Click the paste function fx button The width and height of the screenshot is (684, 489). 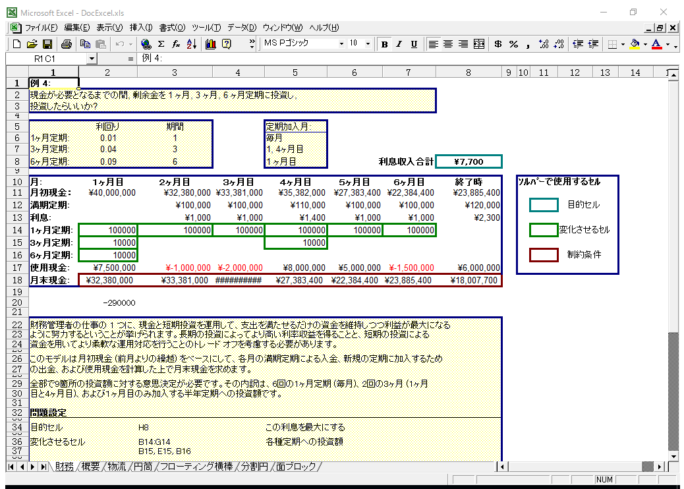tap(176, 44)
